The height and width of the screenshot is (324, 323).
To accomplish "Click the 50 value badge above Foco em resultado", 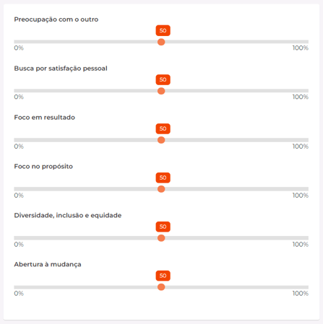I will (163, 128).
